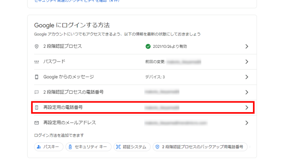Screen dimensions: 282x164
Task: Click the green checkmark icon next to 2021/10/26より有効
Action: tap(148, 46)
